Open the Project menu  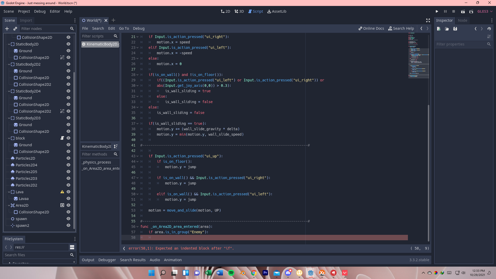[24, 11]
